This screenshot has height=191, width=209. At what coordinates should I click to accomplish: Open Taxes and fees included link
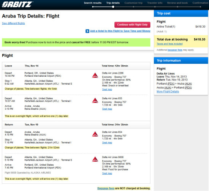[x=169, y=44]
